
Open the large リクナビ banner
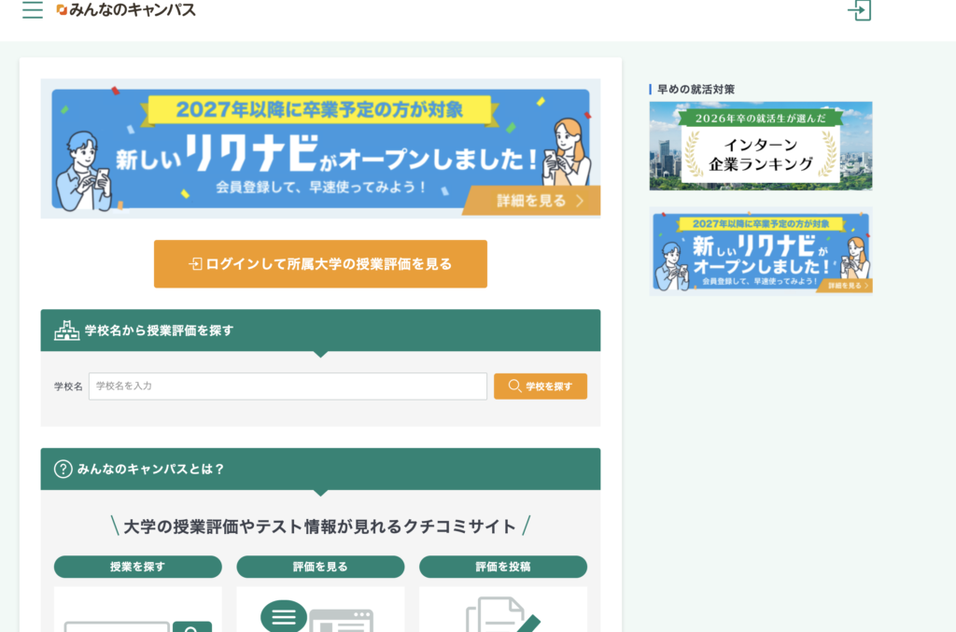click(x=320, y=148)
